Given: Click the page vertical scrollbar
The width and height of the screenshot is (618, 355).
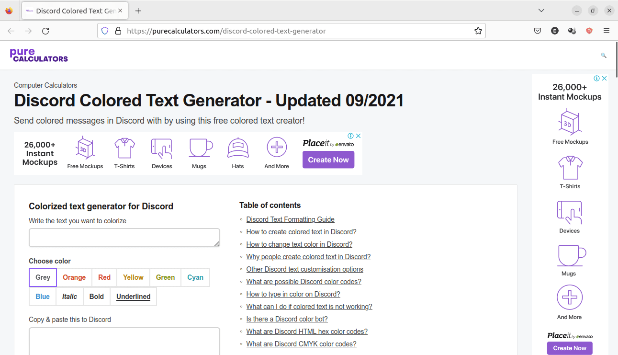Looking at the screenshot, I should click(x=616, y=60).
